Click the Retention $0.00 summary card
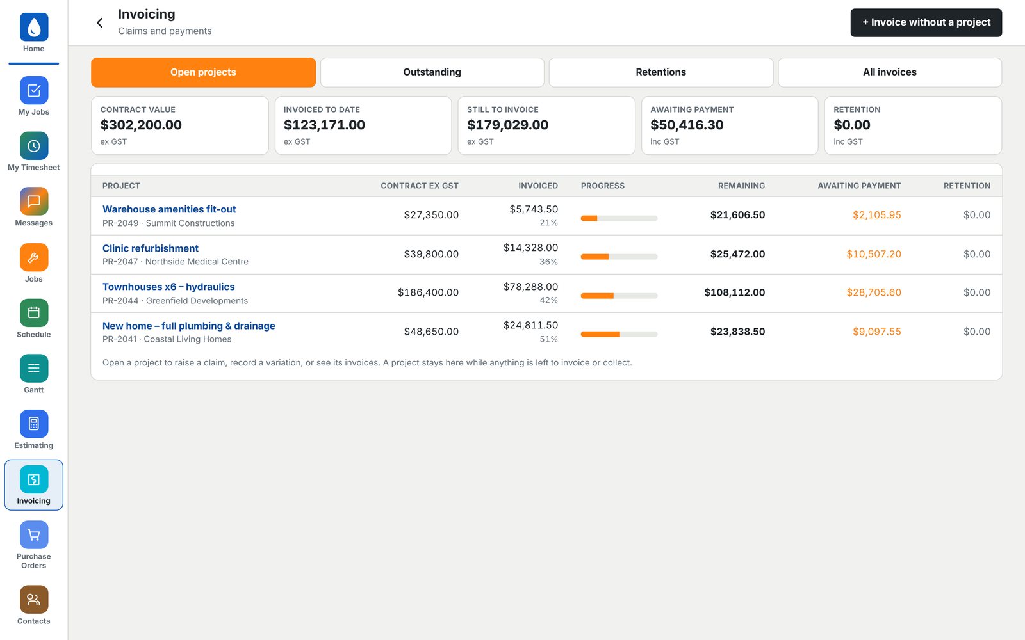 [913, 125]
